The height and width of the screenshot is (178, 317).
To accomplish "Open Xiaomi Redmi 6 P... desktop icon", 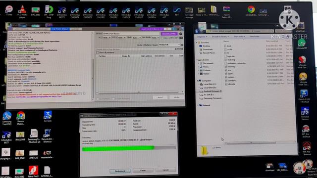I will tap(227, 12).
